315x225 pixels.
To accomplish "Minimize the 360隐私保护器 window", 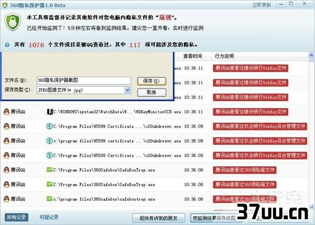I will click(x=281, y=4).
